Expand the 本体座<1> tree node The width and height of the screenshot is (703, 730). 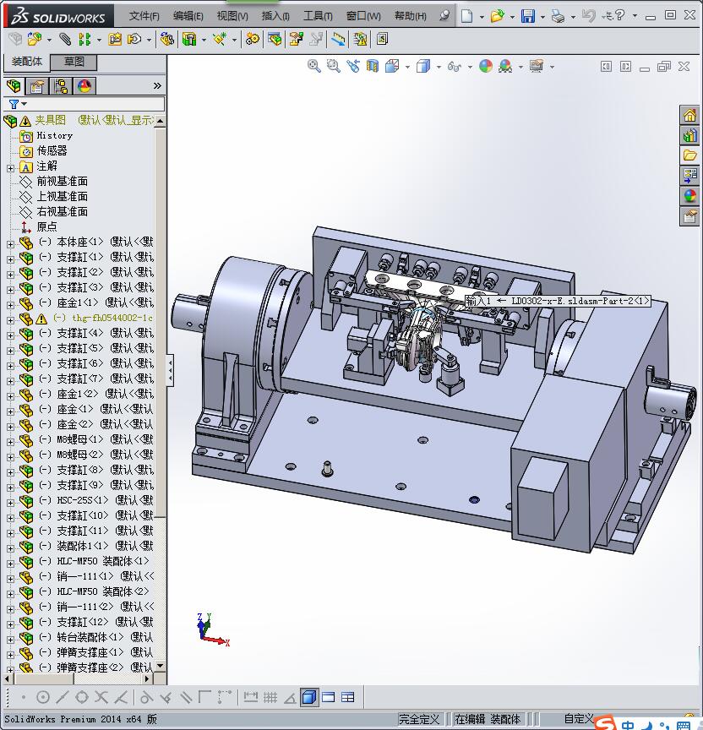point(10,244)
